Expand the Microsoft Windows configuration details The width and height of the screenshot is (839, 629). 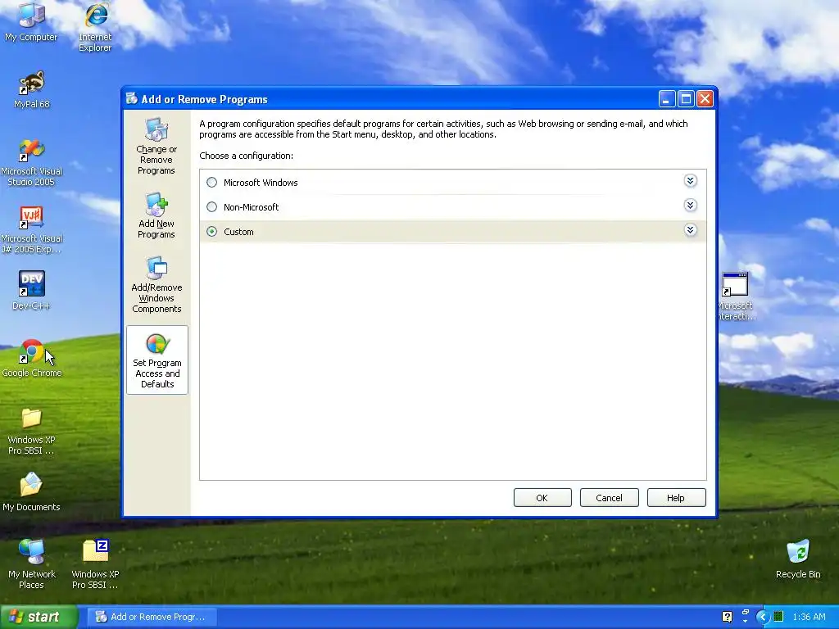690,181
